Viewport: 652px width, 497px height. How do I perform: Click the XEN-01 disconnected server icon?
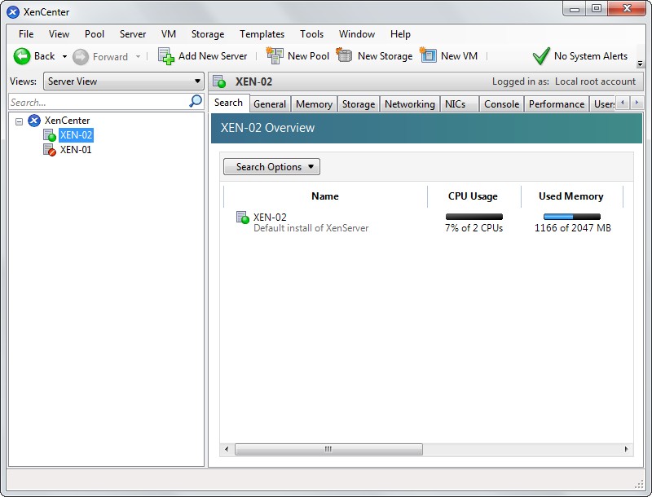tap(50, 150)
